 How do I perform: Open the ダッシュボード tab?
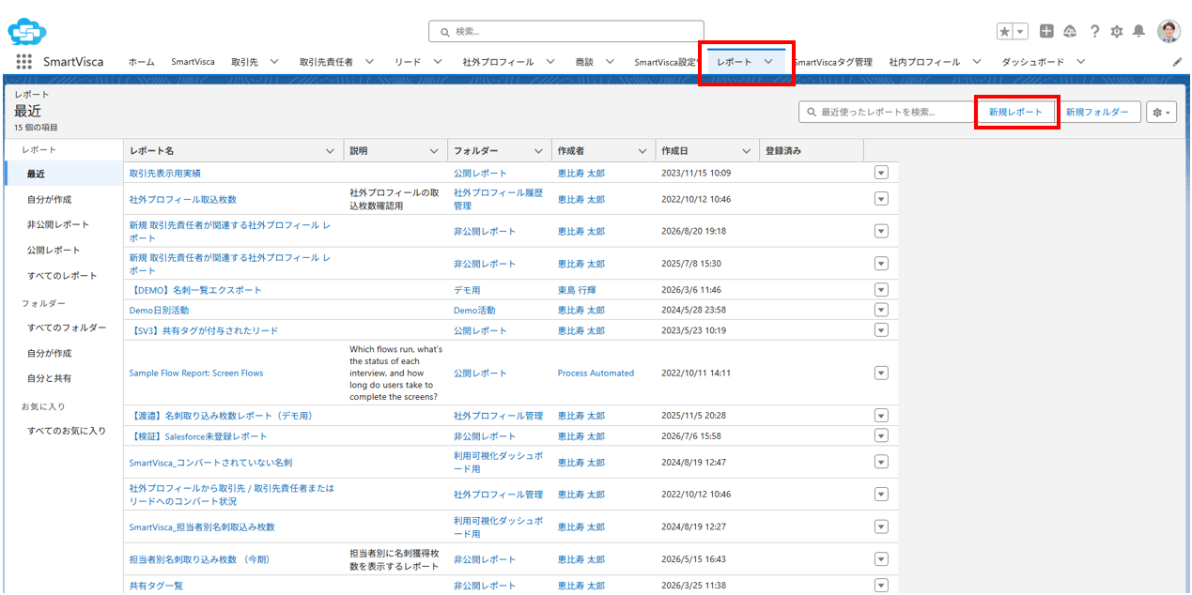click(x=1032, y=62)
